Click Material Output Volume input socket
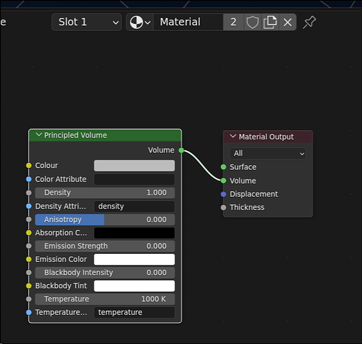 tap(223, 180)
